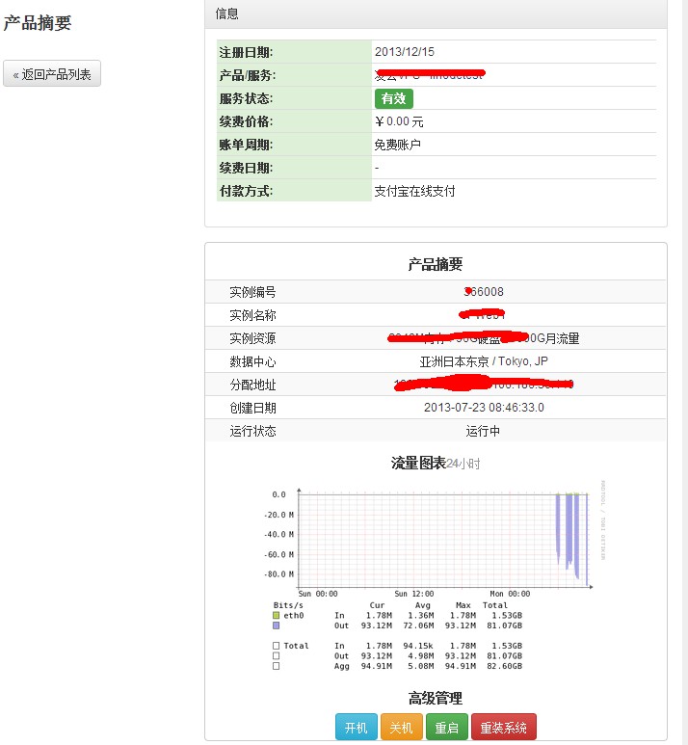Click the 实例编号 row label
688x745 pixels.
(x=252, y=292)
